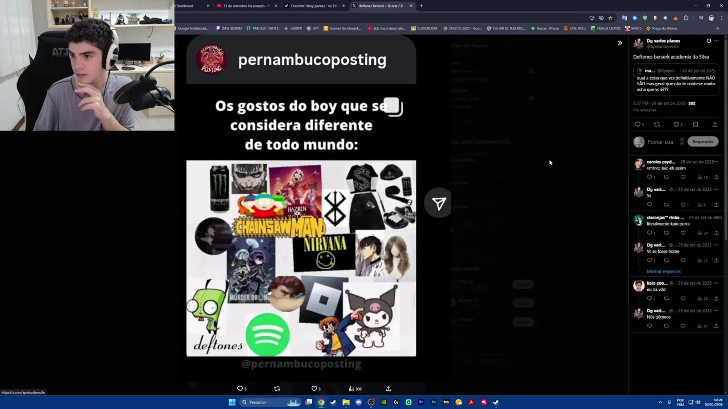
Task: Open the ONE PIECE bookmark
Action: (574, 28)
